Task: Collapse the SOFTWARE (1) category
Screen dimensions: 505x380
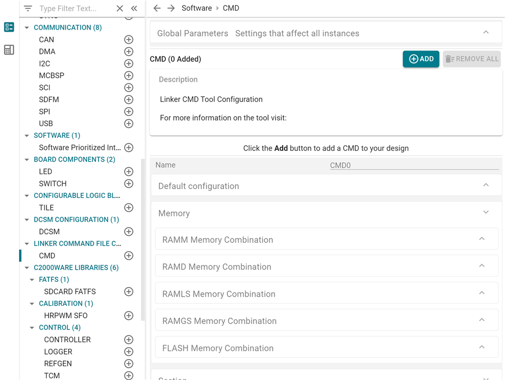Action: tap(27, 136)
